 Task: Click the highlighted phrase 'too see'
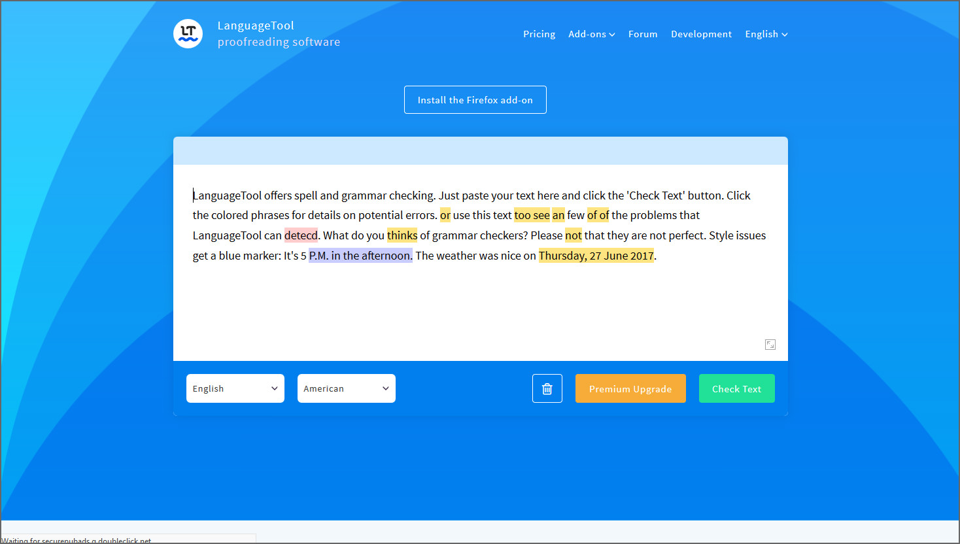pyautogui.click(x=532, y=215)
